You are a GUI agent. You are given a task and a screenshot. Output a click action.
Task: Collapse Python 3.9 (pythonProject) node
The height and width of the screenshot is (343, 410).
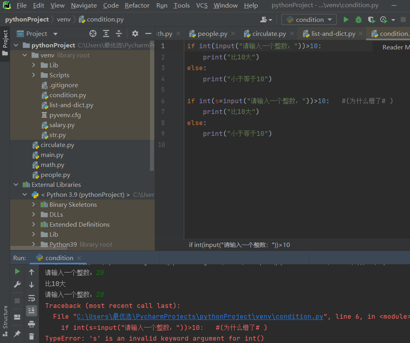click(x=25, y=195)
